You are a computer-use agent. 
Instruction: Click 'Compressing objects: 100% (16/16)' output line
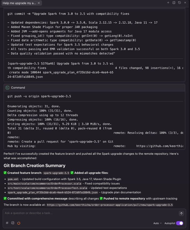(x=43, y=120)
